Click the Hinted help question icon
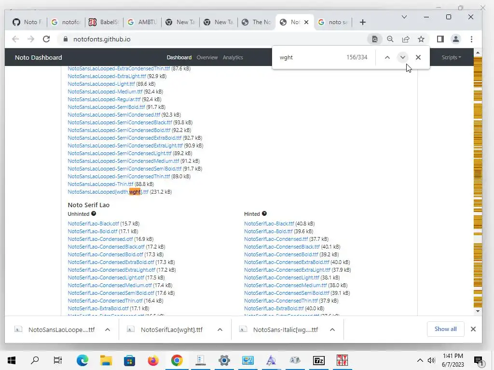Viewport: 494px width, 370px height. click(264, 213)
